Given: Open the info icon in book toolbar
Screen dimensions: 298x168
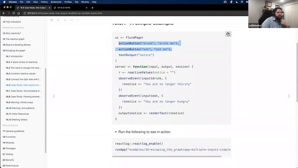Looking at the screenshot, I should (78, 20).
